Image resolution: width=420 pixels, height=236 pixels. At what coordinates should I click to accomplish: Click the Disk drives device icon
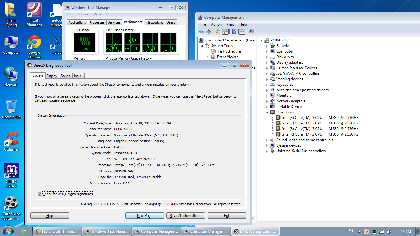[272, 57]
